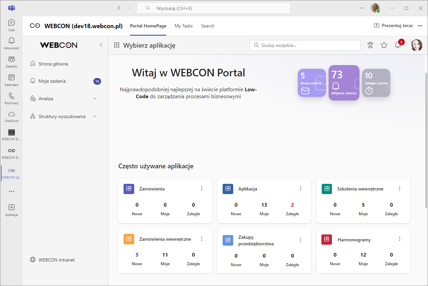
Task: Click Harmonogramy red app icon
Action: point(327,239)
